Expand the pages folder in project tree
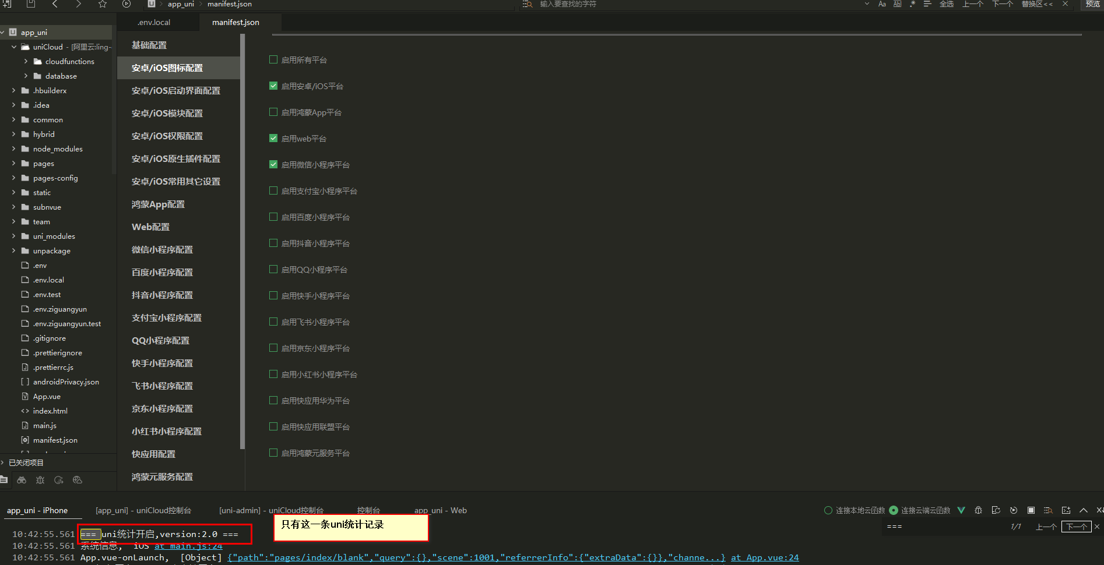Viewport: 1104px width, 565px height. pos(14,163)
